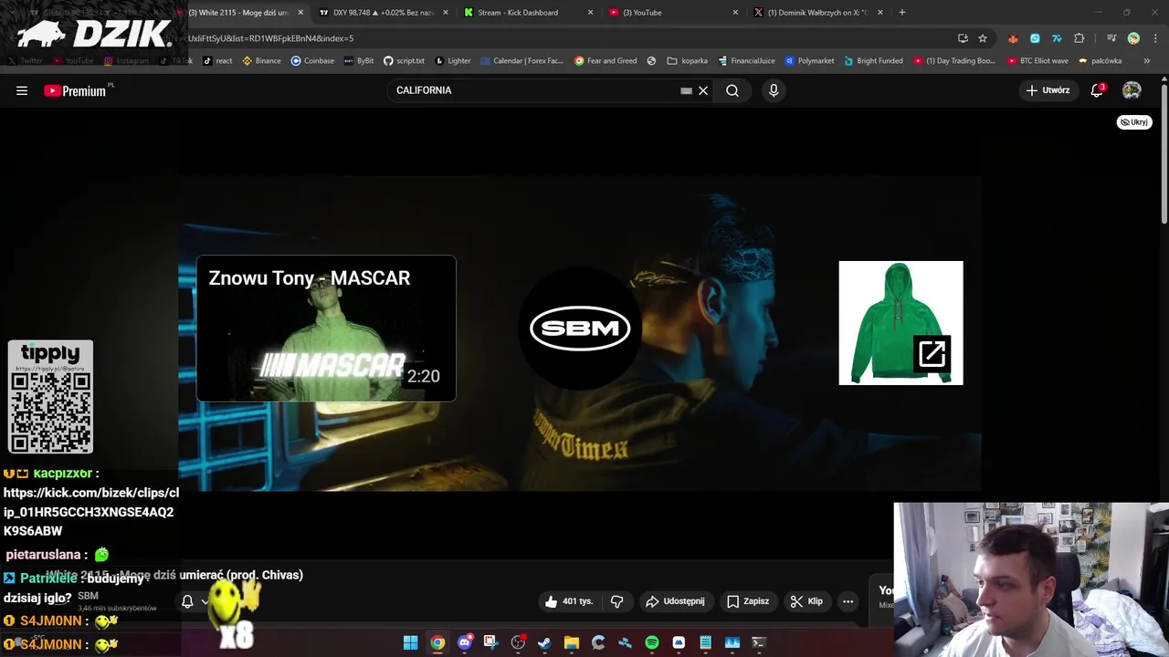Open the BTC Elliot wave bookmark
The height and width of the screenshot is (657, 1169).
[1038, 61]
